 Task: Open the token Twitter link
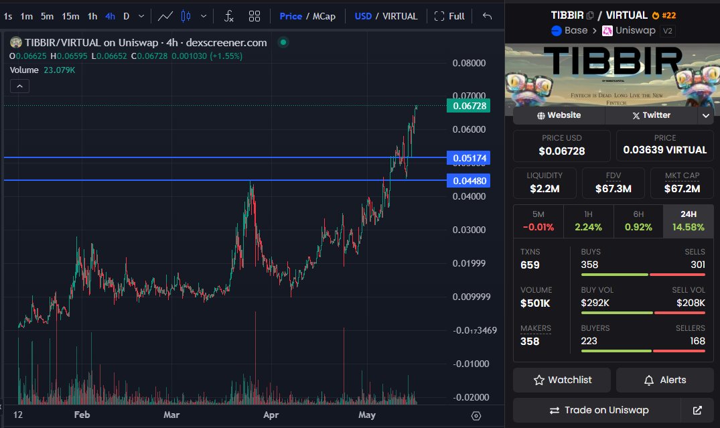[651, 115]
